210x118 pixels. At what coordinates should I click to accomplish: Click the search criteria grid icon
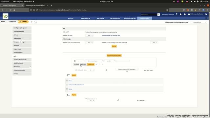[75, 61]
